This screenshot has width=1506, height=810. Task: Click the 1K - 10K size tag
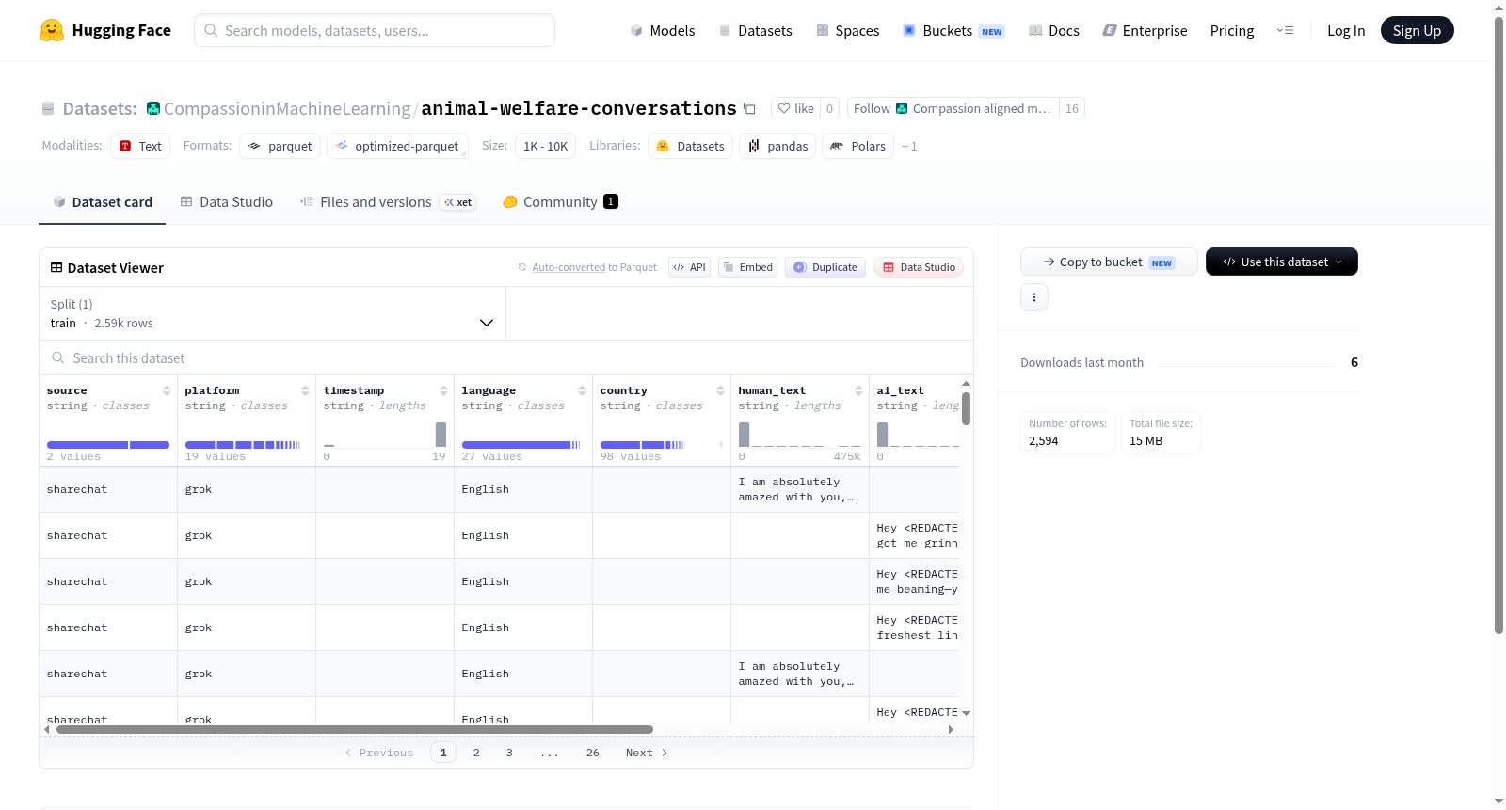[x=546, y=146]
